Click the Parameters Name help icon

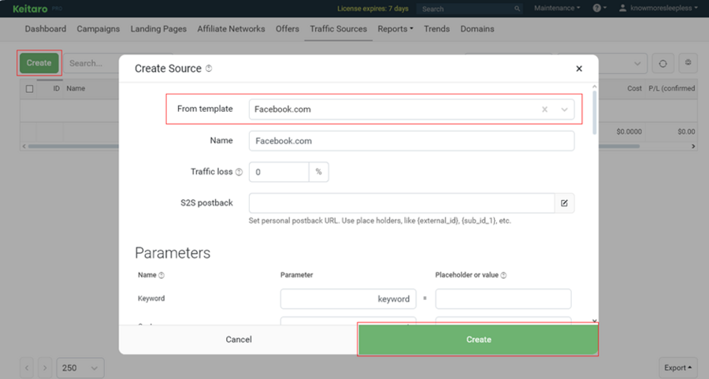pyautogui.click(x=161, y=275)
